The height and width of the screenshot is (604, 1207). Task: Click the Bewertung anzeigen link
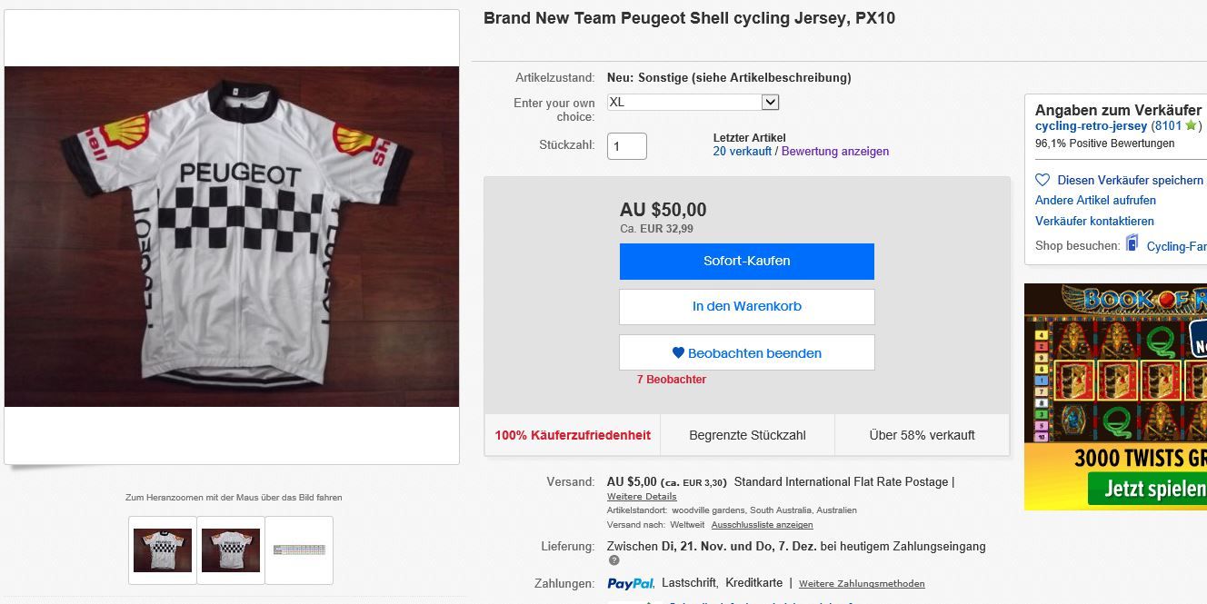835,152
